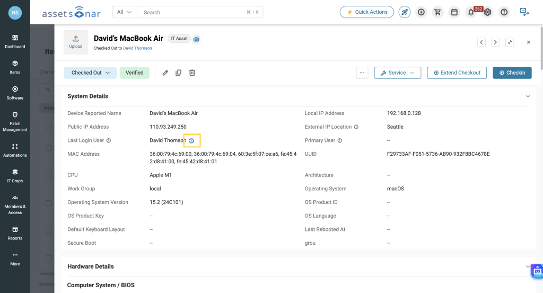Open Members & Access section

(x=15, y=205)
